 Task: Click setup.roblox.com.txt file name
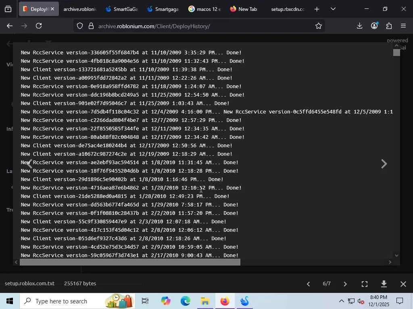click(29, 284)
